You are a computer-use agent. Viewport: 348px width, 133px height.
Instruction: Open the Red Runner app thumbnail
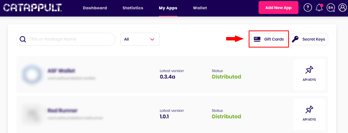[32, 114]
